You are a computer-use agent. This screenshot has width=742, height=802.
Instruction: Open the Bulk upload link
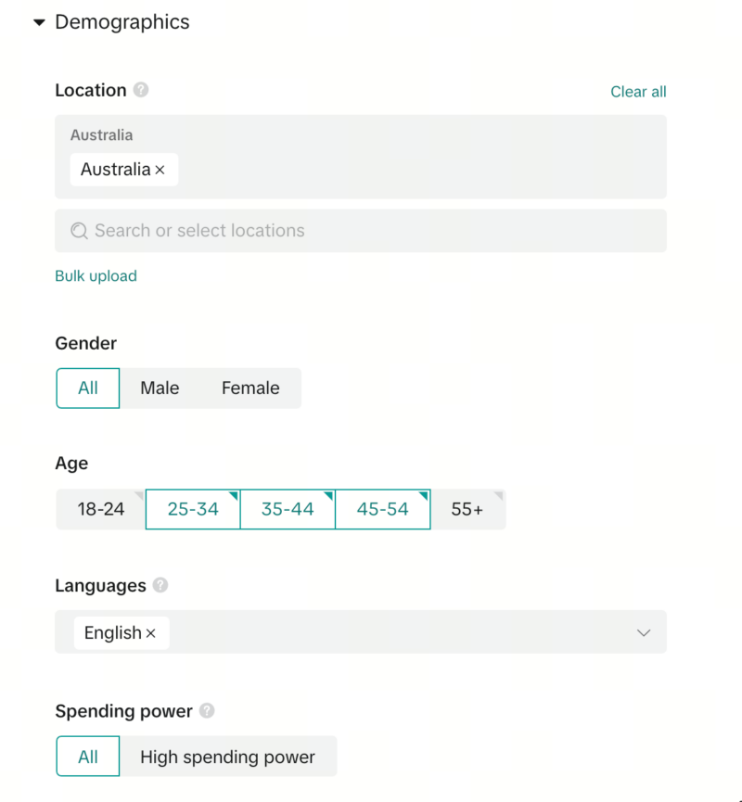coord(96,275)
